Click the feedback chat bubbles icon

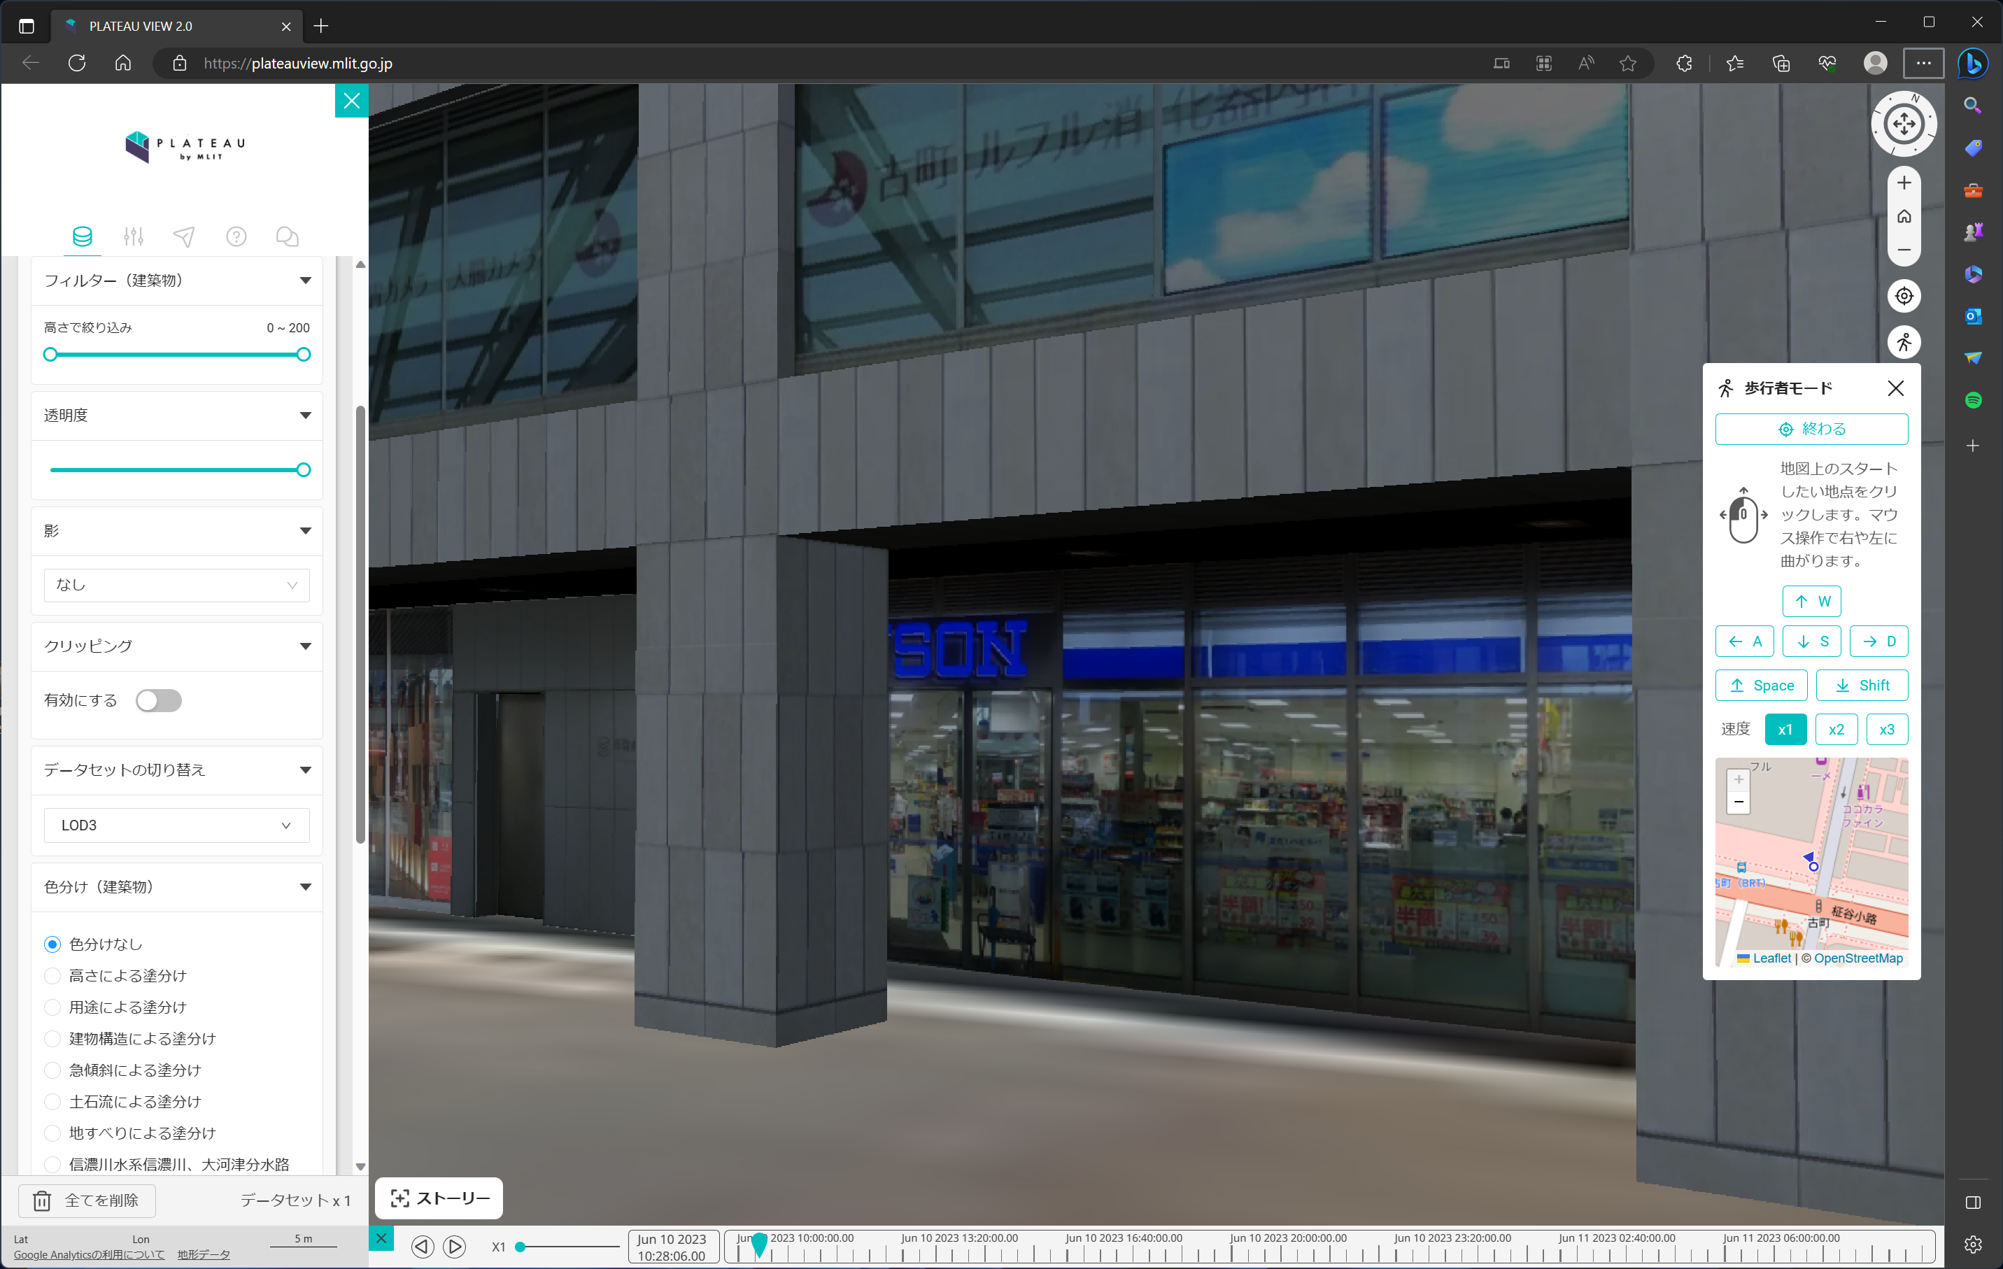(287, 237)
